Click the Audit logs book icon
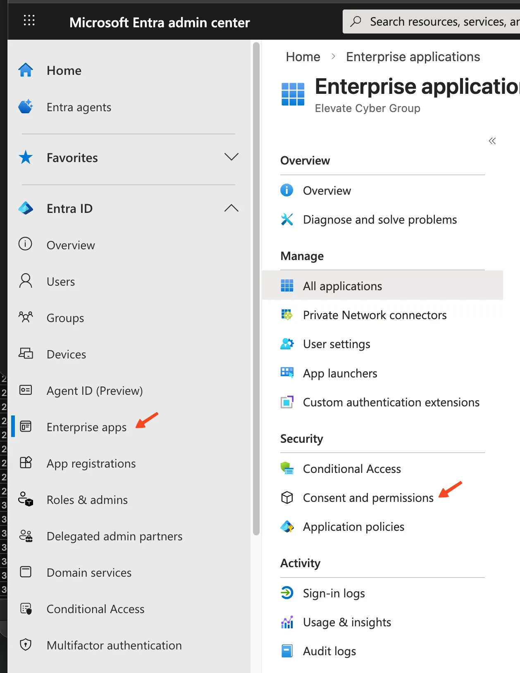 pos(287,651)
